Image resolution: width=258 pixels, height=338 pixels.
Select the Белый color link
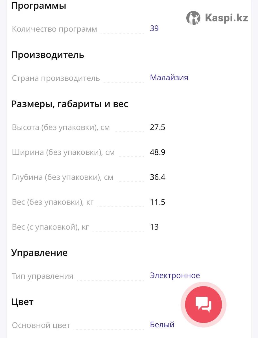(162, 325)
